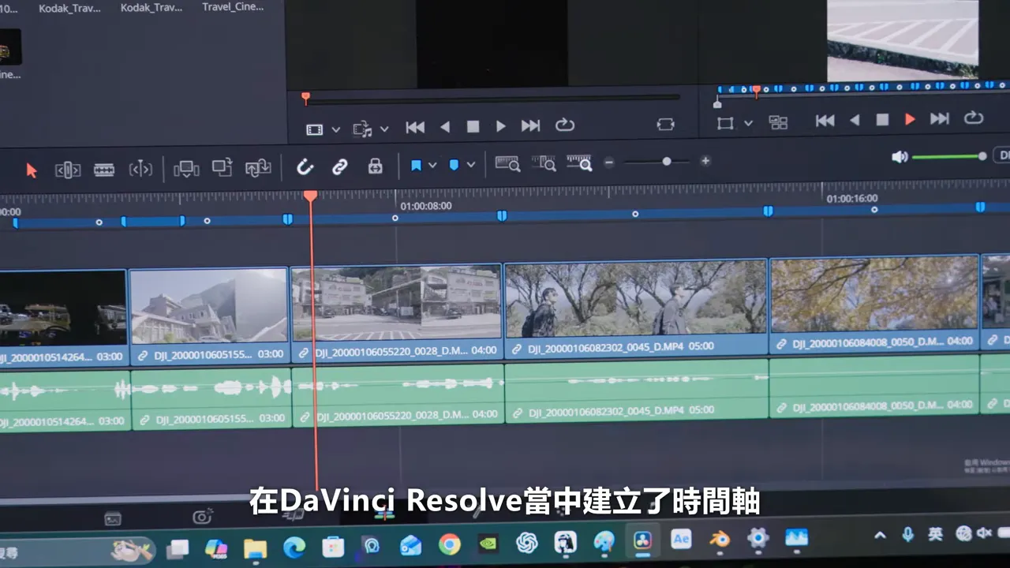1010x568 pixels.
Task: Zoom out timeline with the minus button
Action: click(x=609, y=163)
